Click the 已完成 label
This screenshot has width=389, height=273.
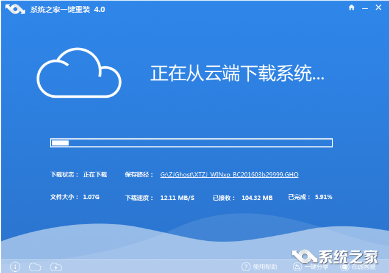coord(299,197)
